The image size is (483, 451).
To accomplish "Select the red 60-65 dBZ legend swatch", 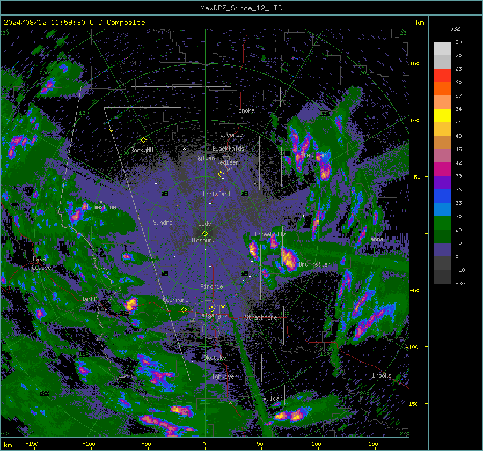I will pos(442,76).
